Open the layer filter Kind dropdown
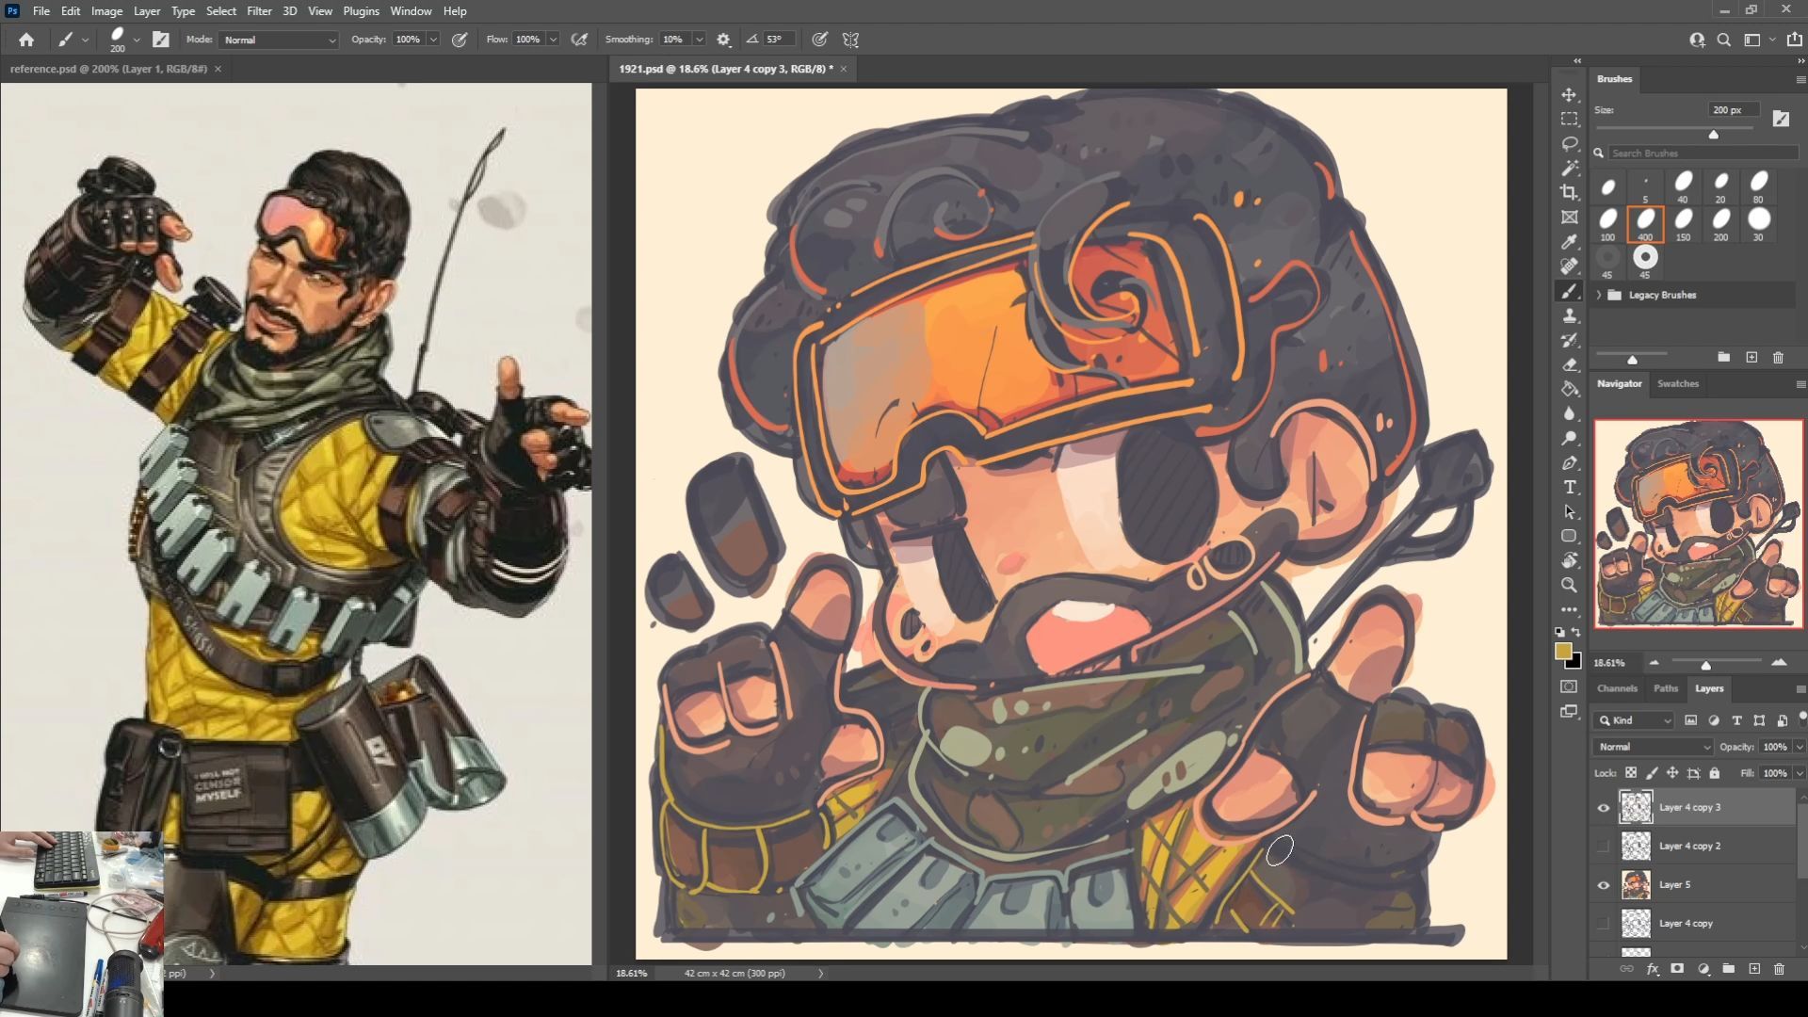This screenshot has width=1808, height=1017. click(x=1634, y=720)
